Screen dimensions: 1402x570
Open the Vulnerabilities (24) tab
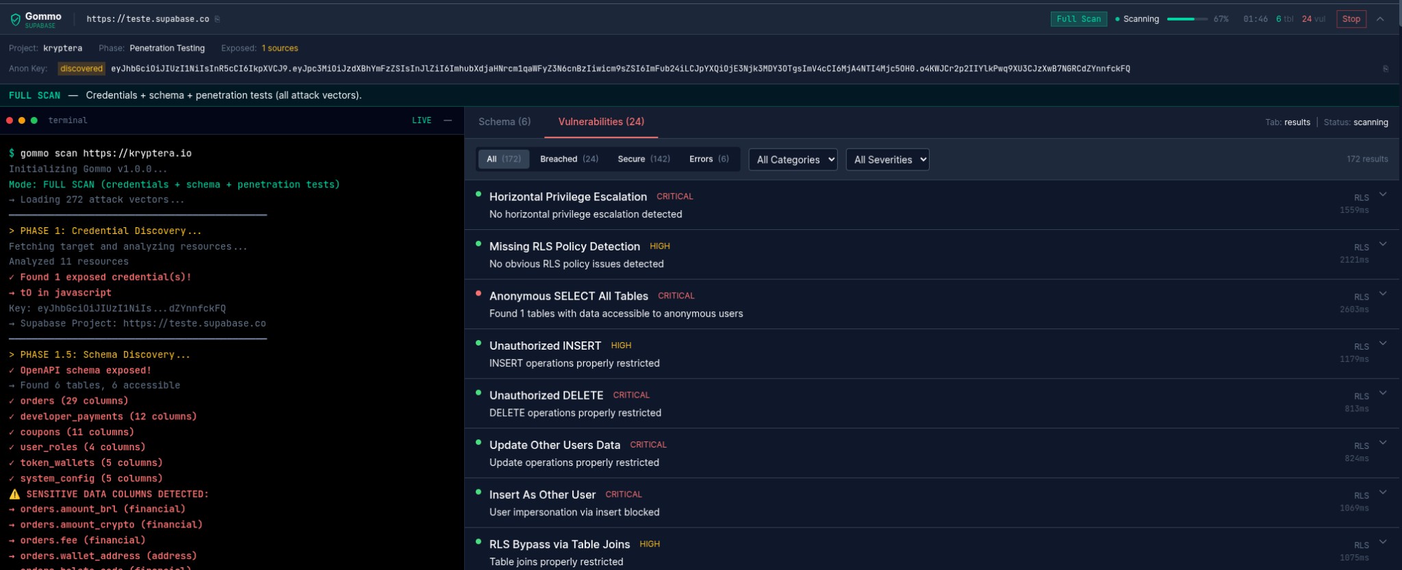(x=601, y=122)
